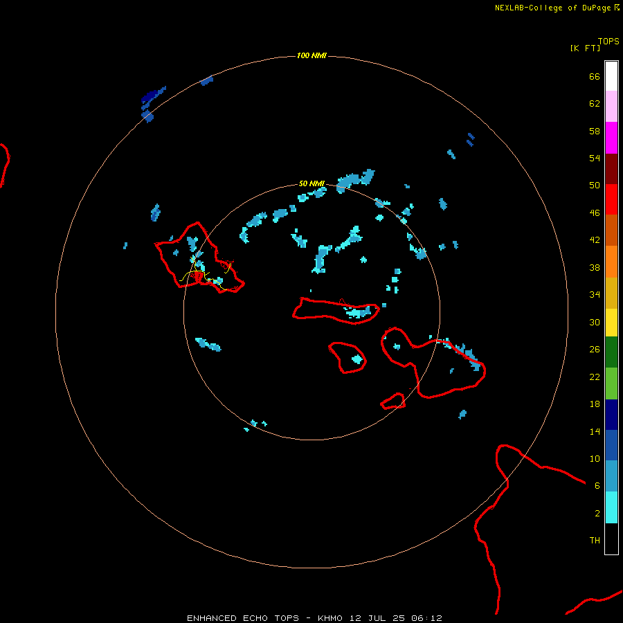Click the legend value 34
This screenshot has width=623, height=623.
pos(595,294)
